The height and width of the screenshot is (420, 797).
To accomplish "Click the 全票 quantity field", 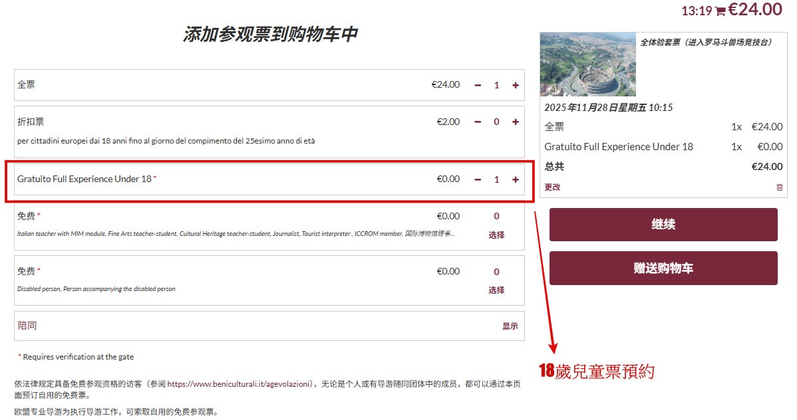I will 496,85.
